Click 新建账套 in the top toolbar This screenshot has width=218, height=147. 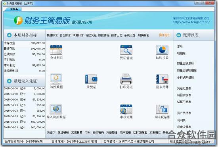pos(52,35)
